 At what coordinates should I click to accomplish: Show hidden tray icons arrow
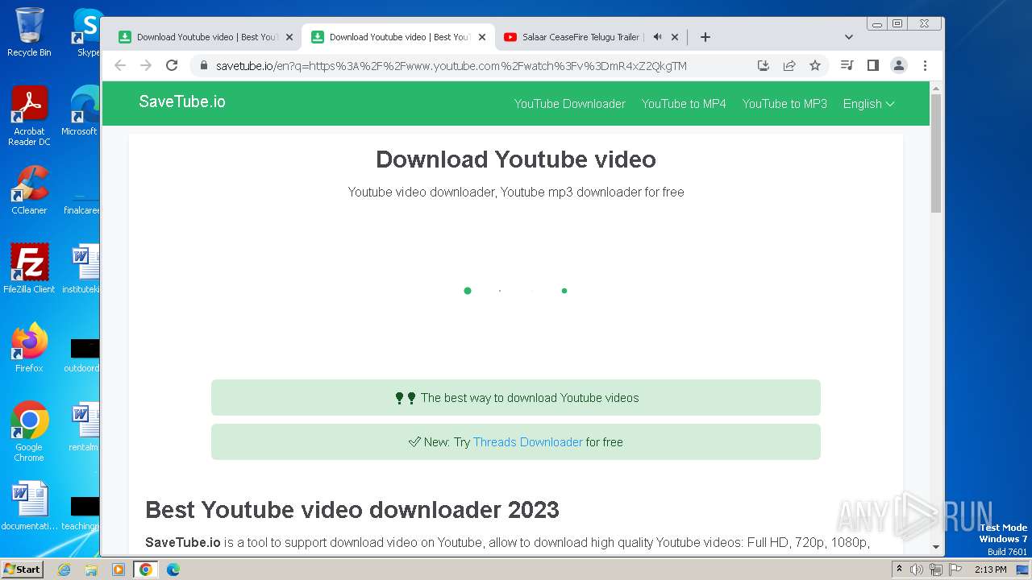click(x=899, y=570)
